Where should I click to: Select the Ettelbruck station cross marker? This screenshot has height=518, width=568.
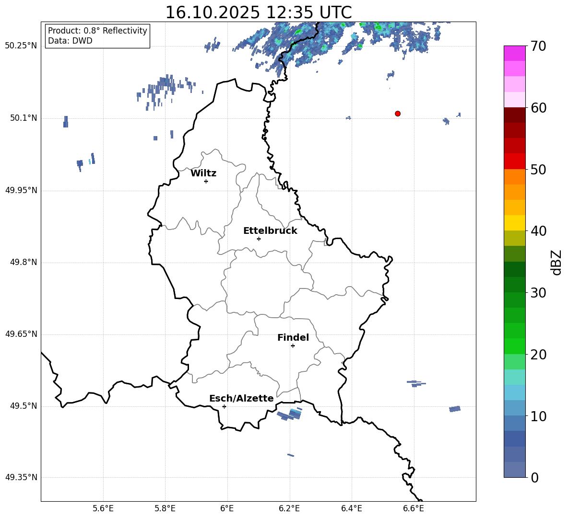259,239
